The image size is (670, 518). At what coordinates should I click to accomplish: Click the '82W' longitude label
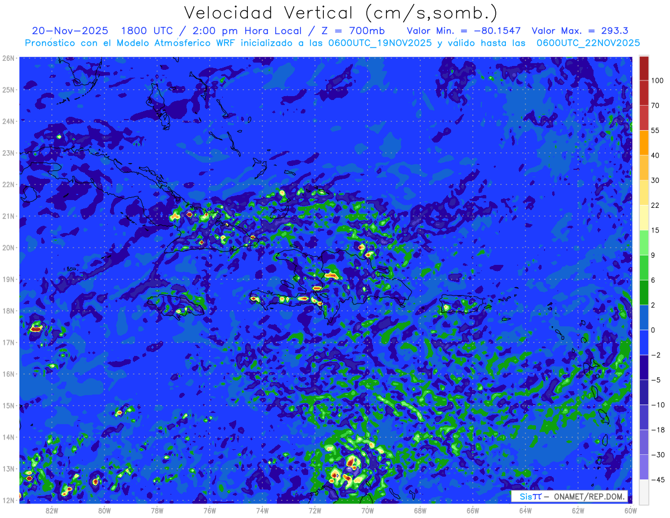click(52, 510)
